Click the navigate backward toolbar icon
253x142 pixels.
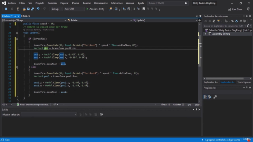tap(6, 9)
